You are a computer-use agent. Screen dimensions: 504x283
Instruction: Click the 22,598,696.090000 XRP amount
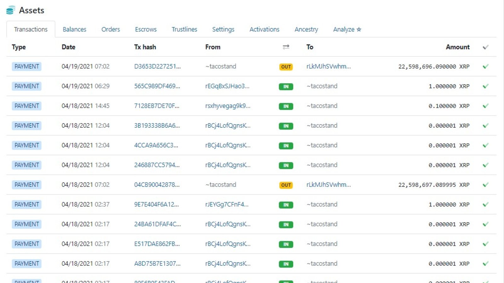point(434,67)
